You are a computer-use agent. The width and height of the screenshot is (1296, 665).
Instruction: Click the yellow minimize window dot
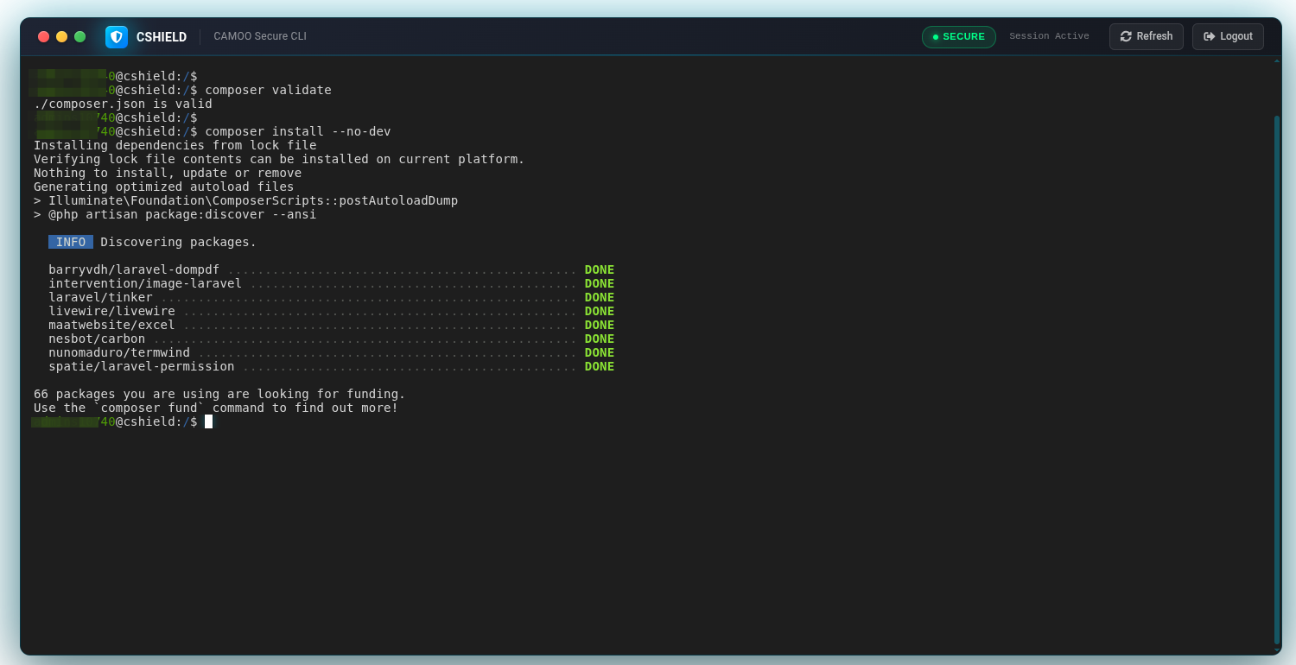pos(61,36)
